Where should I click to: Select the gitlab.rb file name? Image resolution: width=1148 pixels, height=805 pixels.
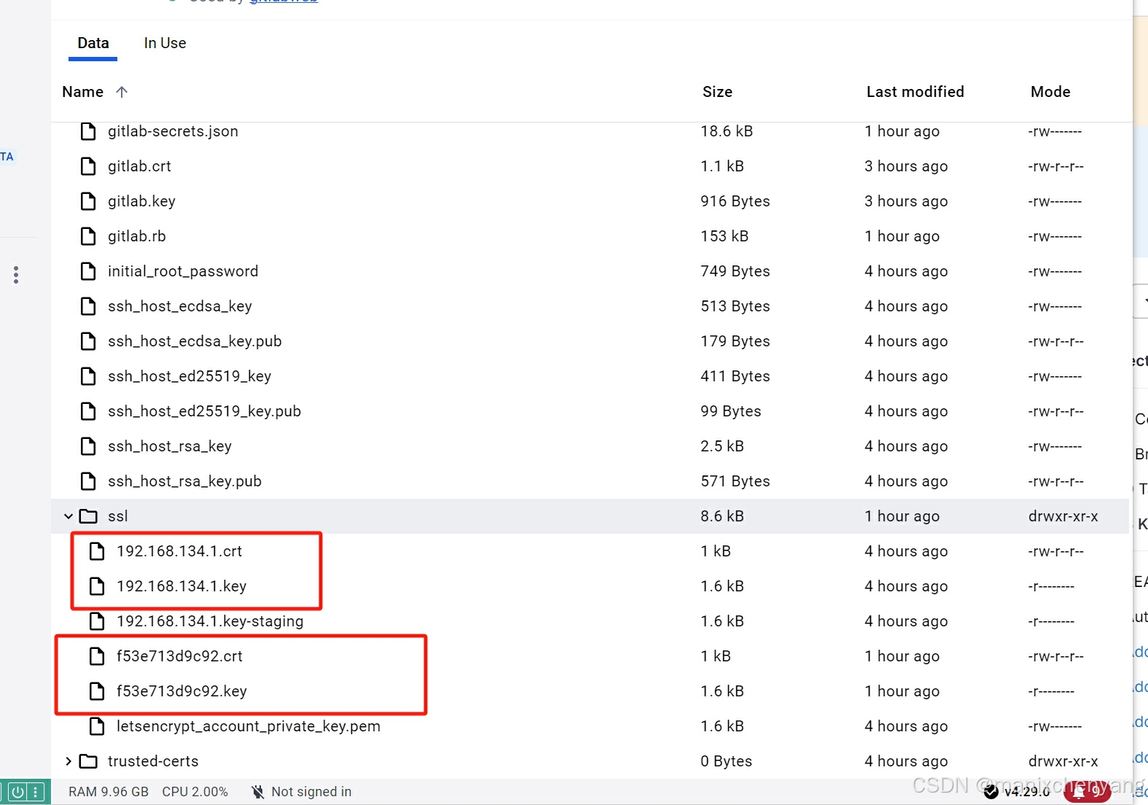tap(136, 236)
